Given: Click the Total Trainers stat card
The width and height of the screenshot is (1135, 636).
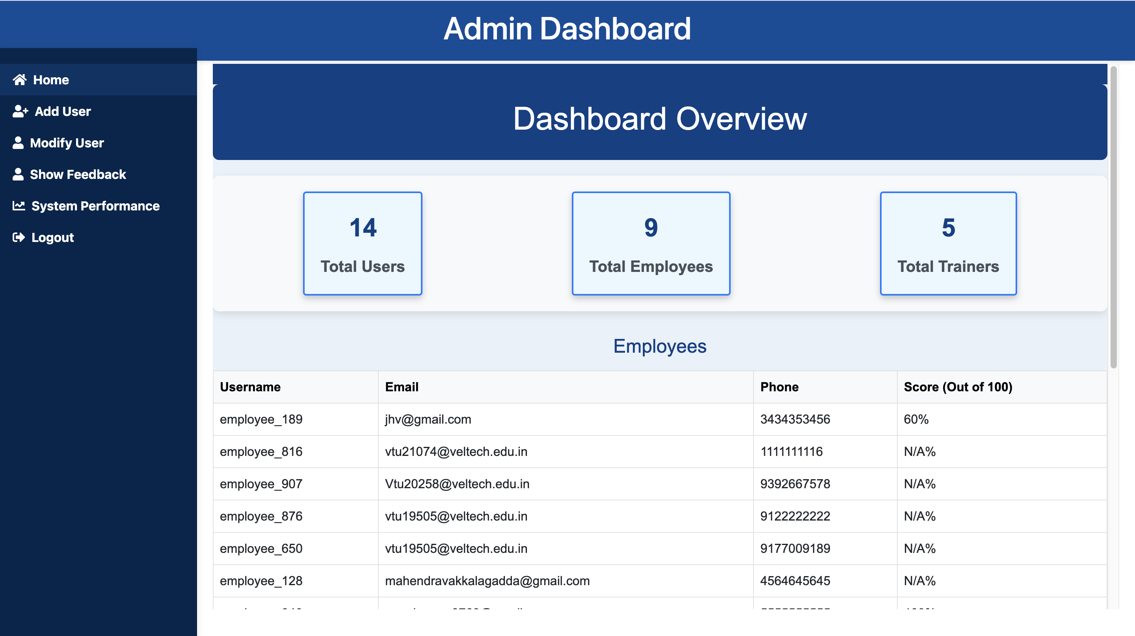Looking at the screenshot, I should (948, 243).
